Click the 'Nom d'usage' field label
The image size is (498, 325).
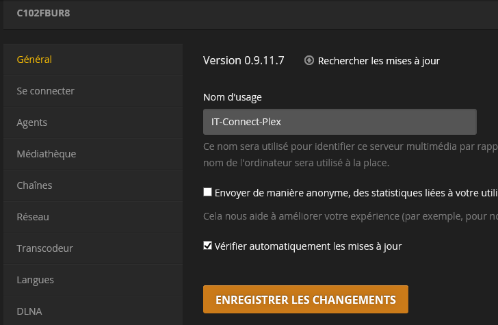(233, 97)
